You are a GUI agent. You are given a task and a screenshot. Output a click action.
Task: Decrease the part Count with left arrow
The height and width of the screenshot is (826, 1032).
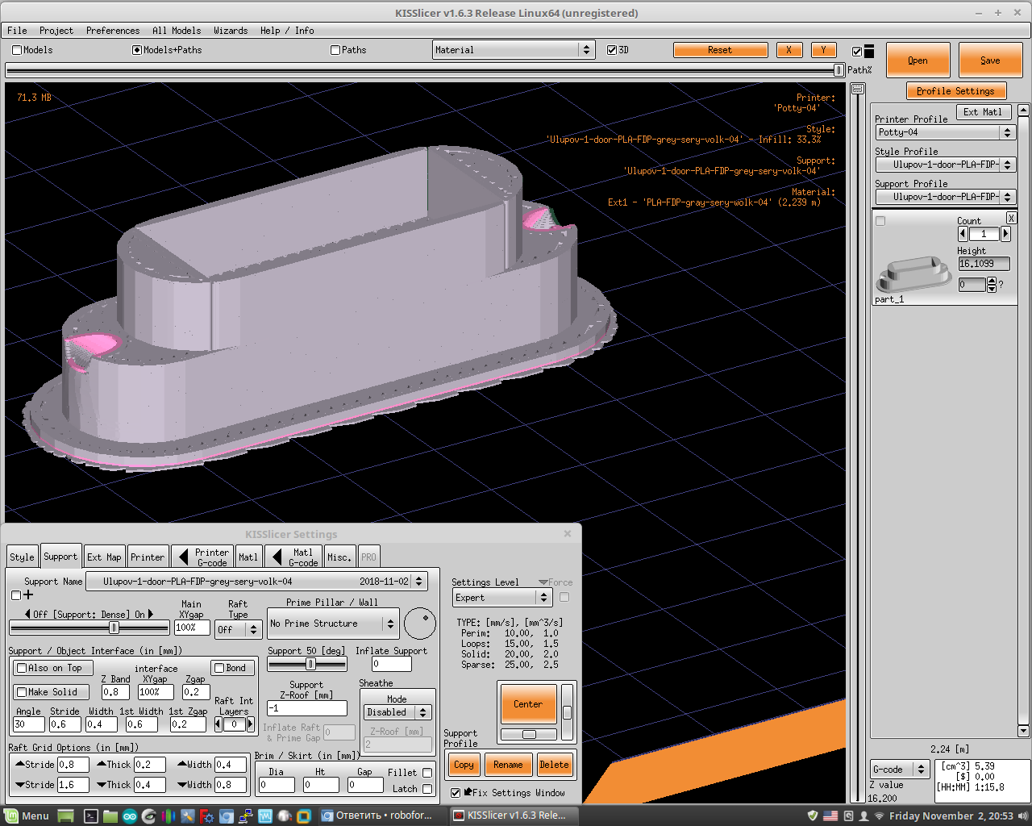963,234
